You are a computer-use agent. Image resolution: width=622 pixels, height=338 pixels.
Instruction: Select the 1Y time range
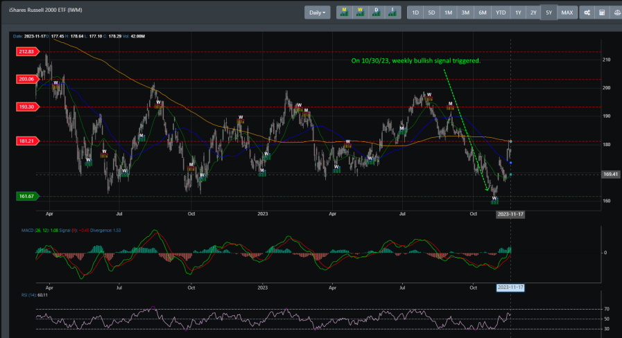click(518, 12)
